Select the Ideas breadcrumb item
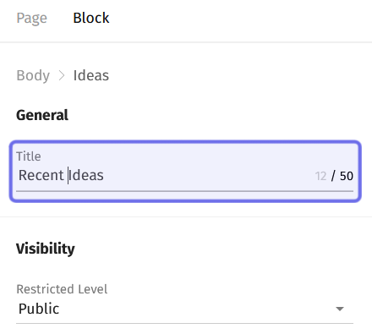This screenshot has width=372, height=334. click(x=91, y=75)
